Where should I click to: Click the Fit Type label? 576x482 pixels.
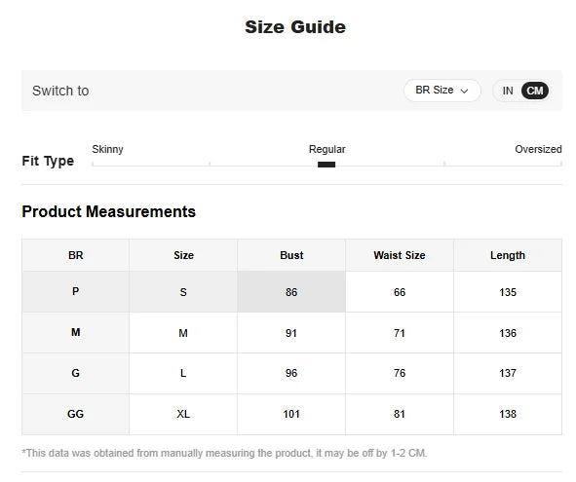pos(48,161)
